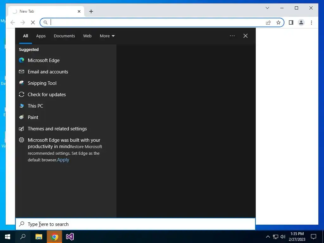
Task: Open the Chrome profile avatar menu
Action: (301, 22)
